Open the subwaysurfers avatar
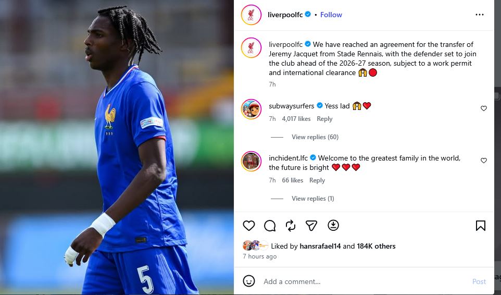501x295 pixels. point(251,109)
